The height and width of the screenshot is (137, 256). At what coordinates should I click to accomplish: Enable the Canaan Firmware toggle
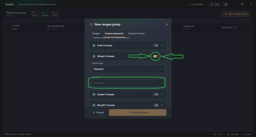(x=155, y=94)
